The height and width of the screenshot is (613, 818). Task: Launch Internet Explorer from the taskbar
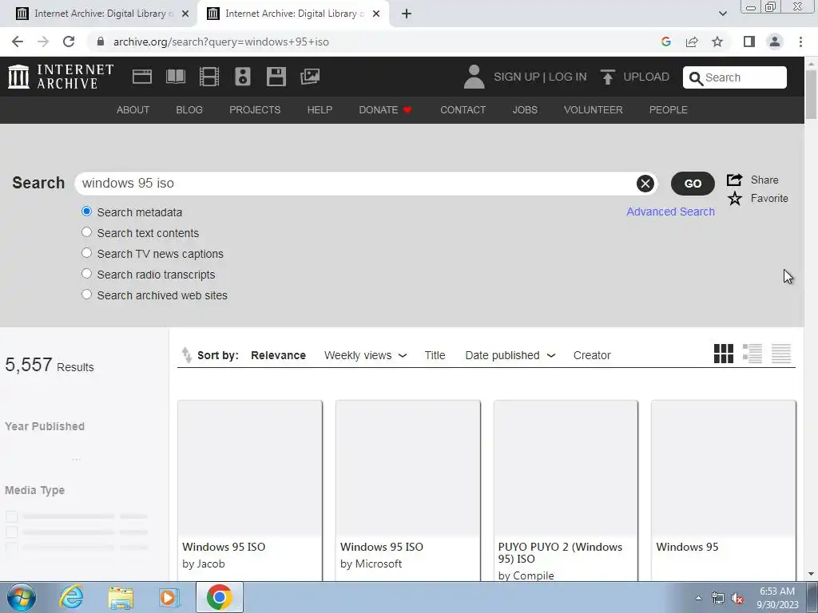71,597
